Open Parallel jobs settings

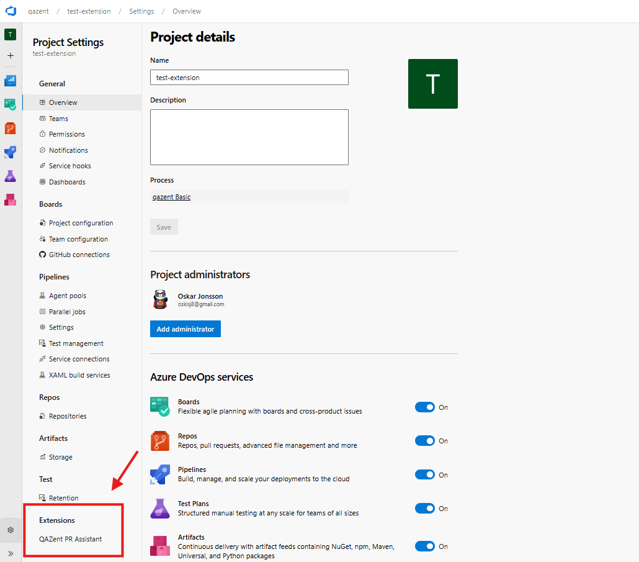82,312
